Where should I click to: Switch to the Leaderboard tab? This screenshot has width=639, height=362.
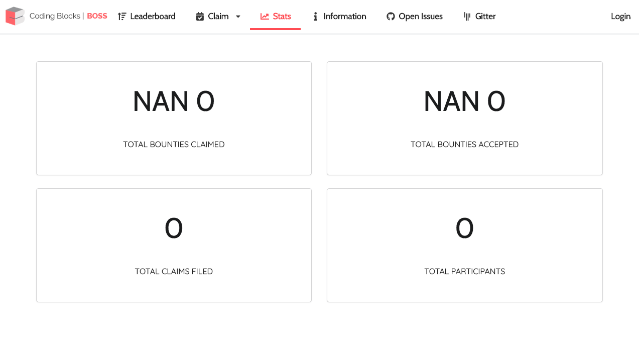146,16
